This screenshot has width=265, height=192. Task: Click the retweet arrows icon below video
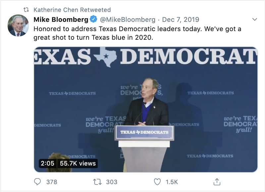pos(97,182)
